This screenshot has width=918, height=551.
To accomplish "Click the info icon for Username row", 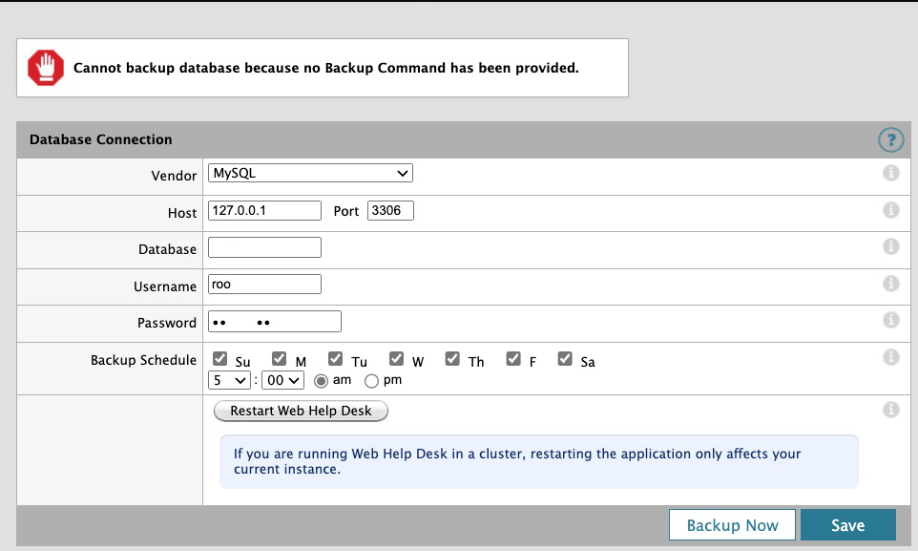I will coord(890,284).
